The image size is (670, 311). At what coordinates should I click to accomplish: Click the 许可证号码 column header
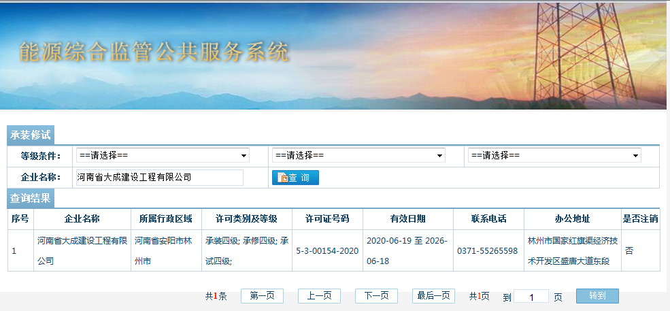point(327,219)
